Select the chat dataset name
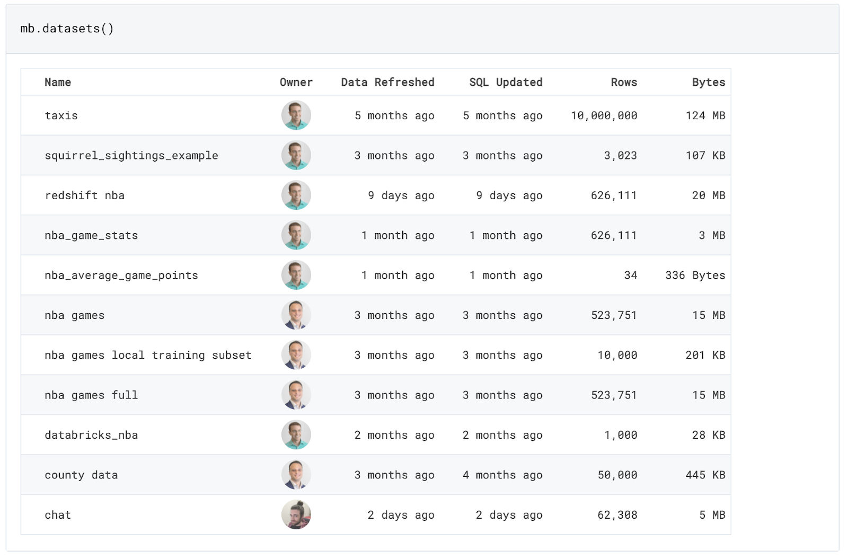The height and width of the screenshot is (560, 848). click(58, 515)
